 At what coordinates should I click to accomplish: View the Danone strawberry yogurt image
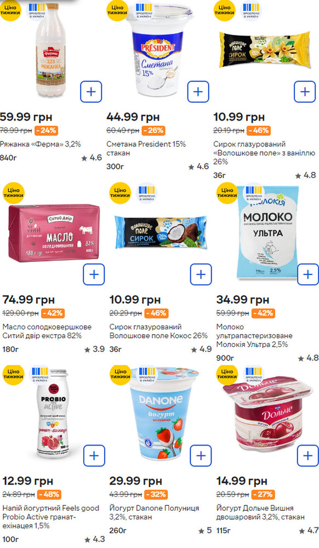[x=162, y=413]
